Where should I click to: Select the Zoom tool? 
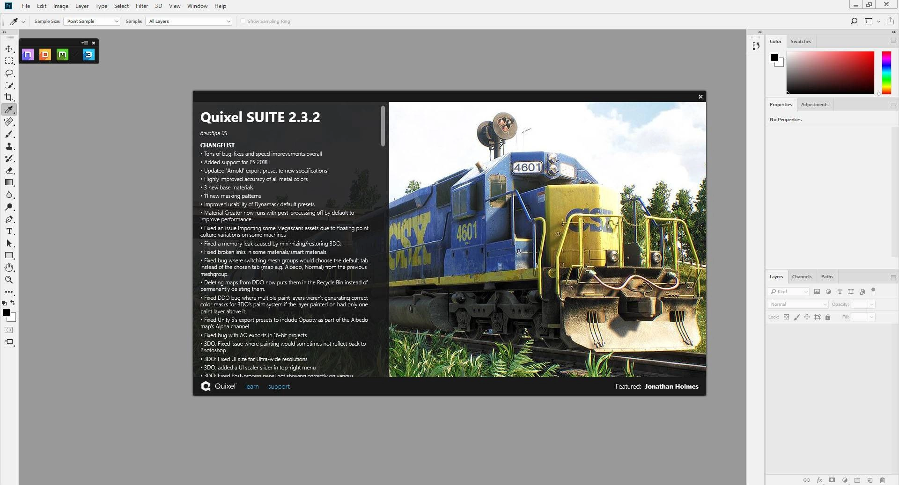pos(9,280)
